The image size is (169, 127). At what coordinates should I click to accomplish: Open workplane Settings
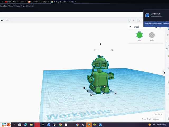point(158,114)
